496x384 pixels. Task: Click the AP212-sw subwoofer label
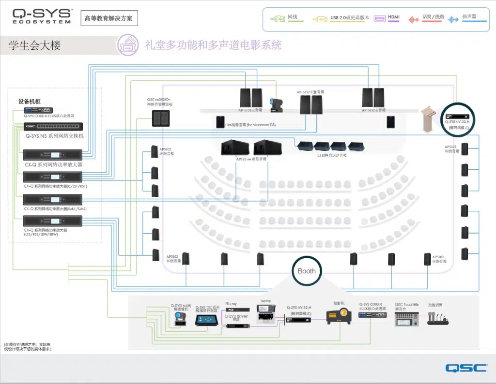click(251, 159)
